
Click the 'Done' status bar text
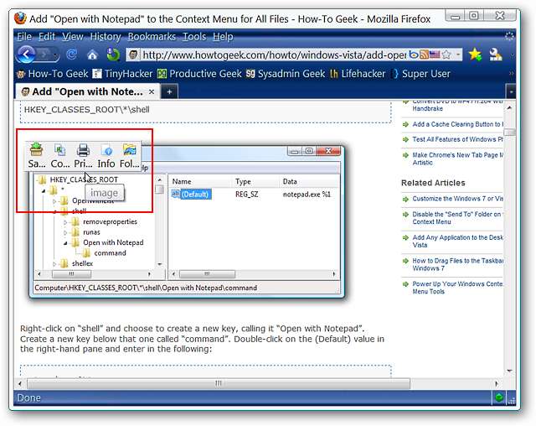click(29, 398)
